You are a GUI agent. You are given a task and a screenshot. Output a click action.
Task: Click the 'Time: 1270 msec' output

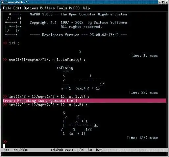tap(142, 138)
